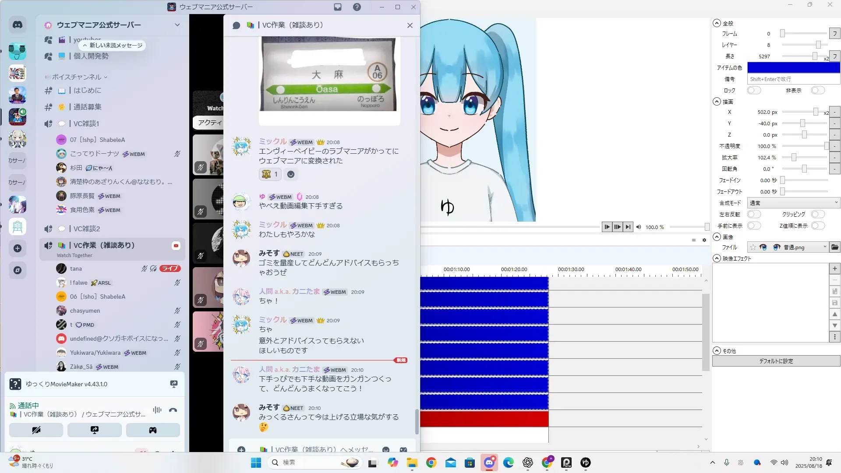The width and height of the screenshot is (841, 473).
Task: Click the screen share button
Action: [x=94, y=430]
